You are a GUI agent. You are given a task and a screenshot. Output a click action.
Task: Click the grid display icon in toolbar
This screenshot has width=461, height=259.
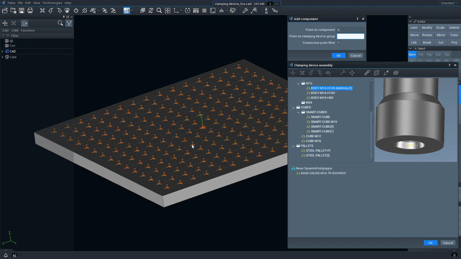pyautogui.click(x=204, y=10)
